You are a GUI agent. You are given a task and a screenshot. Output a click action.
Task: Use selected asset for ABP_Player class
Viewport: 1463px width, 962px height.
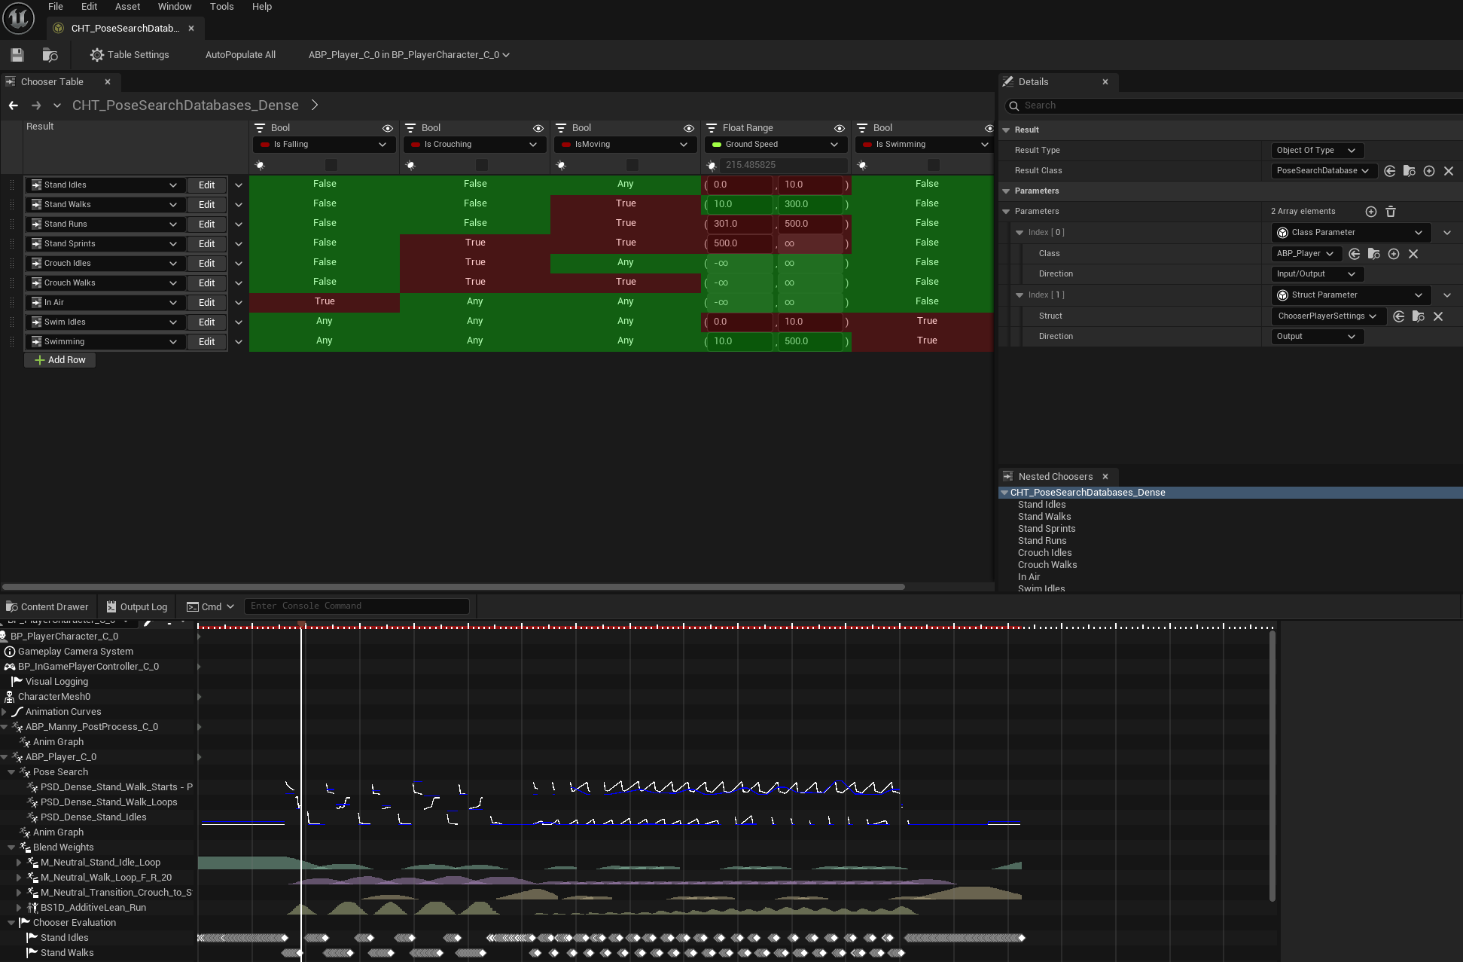1355,254
